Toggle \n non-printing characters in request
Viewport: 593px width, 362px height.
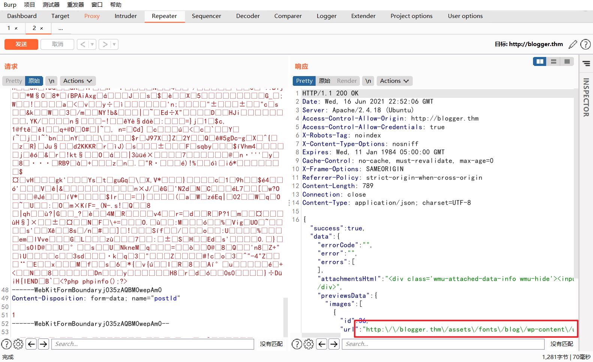[x=51, y=81]
